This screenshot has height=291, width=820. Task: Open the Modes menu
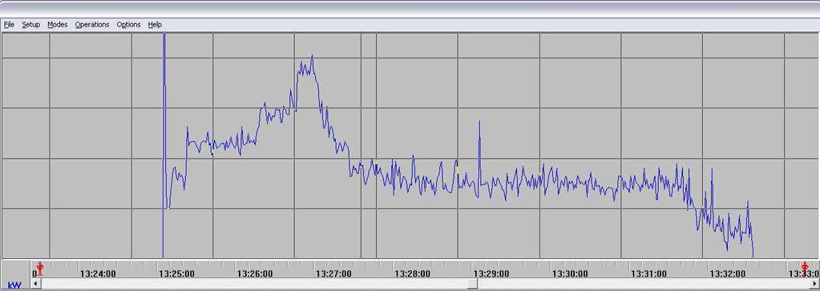pyautogui.click(x=57, y=25)
